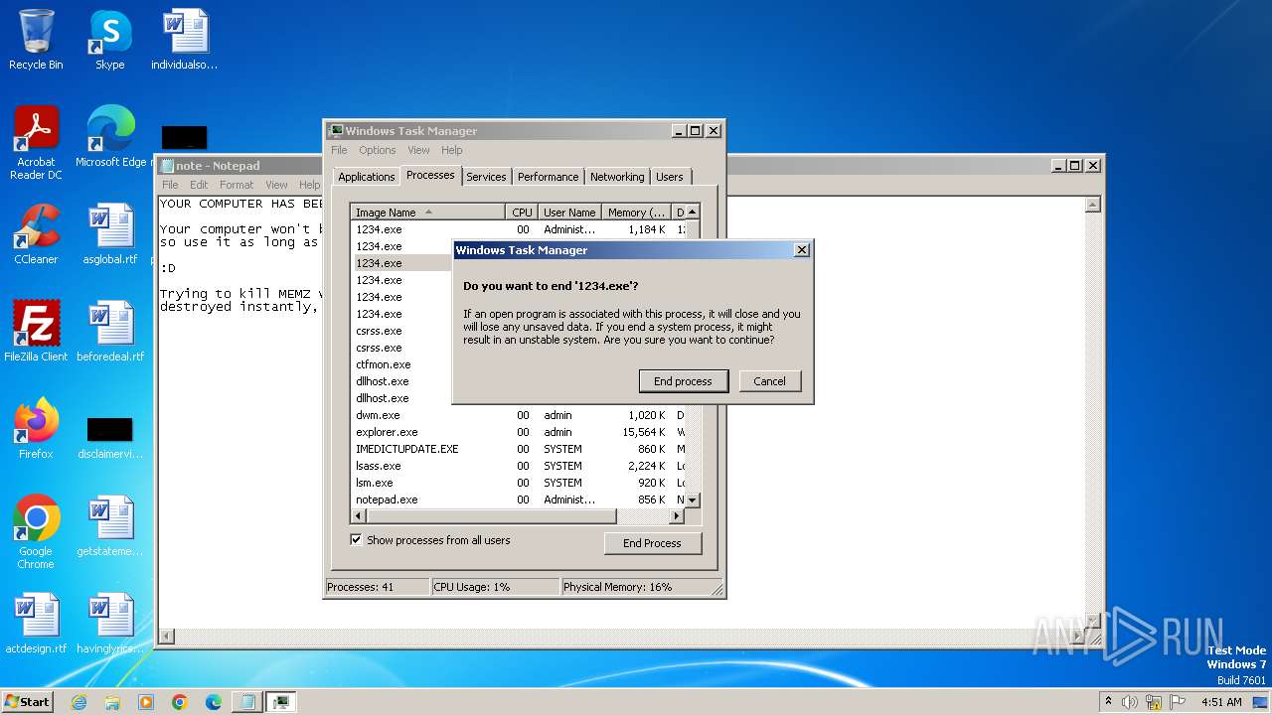Close the end process confirmation dialog
This screenshot has width=1272, height=715.
coord(802,250)
